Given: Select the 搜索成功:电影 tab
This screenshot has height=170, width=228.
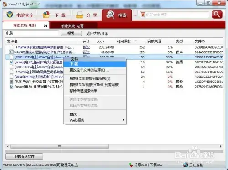Looking at the screenshot, I should (x=24, y=26).
